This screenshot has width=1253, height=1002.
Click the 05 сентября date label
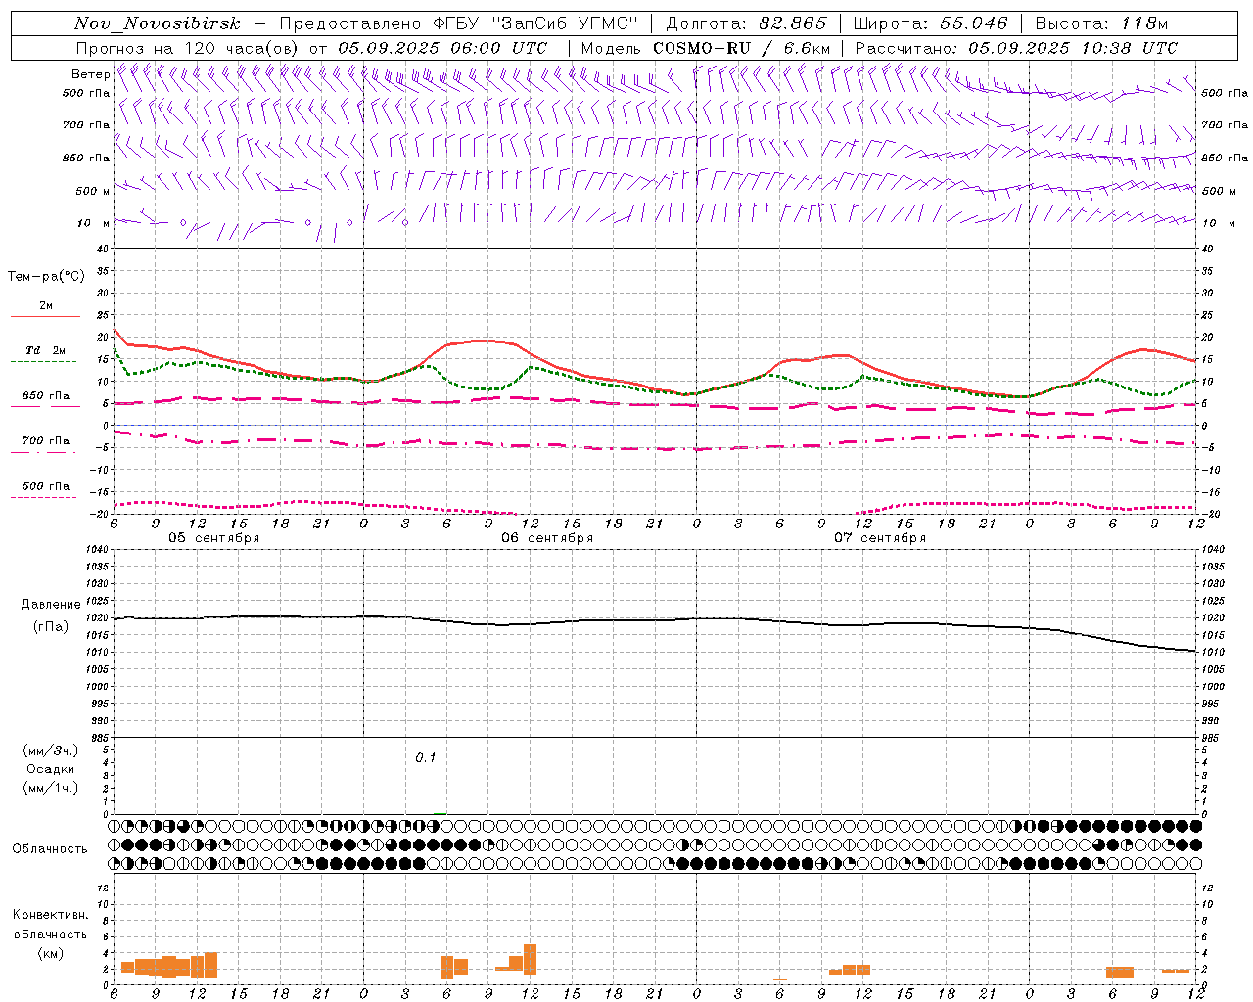(213, 538)
